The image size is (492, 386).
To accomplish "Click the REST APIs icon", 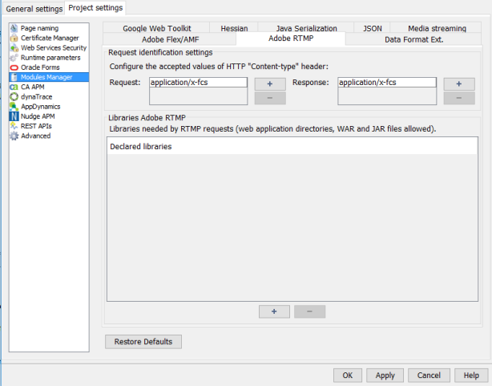I will tap(14, 126).
